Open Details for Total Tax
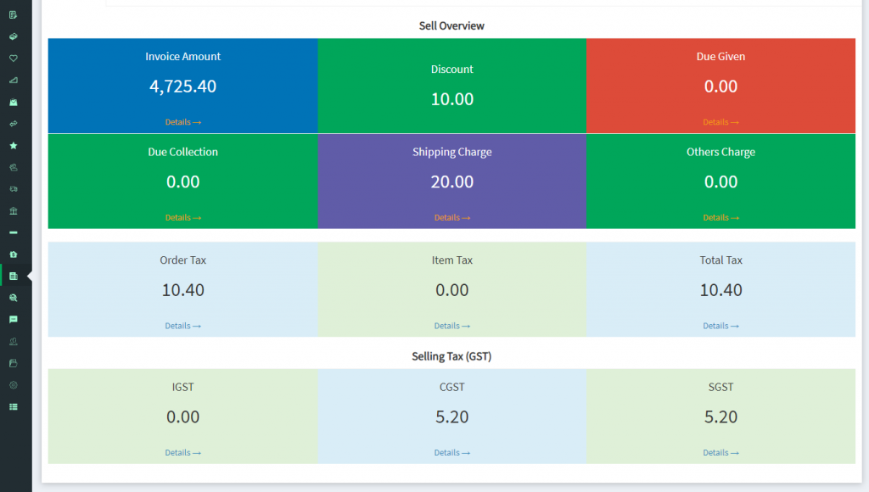 pos(720,326)
